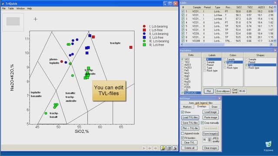Viewport: 278px width, 156px height.
Task: Uncheck Type under Shapes column
Action: coord(246,65)
